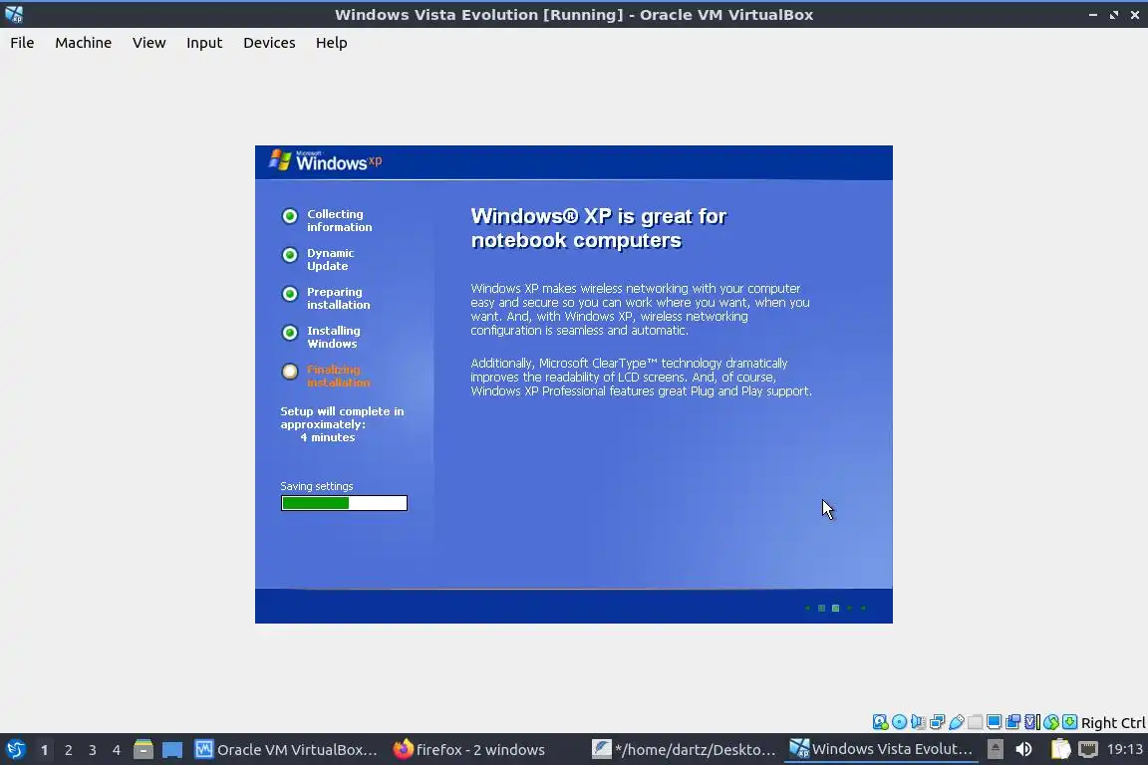Open the file manager taskbar launcher

point(143,750)
